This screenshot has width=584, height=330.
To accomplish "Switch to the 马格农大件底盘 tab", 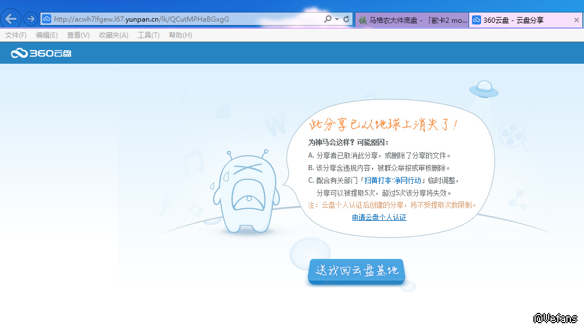I will (x=412, y=20).
